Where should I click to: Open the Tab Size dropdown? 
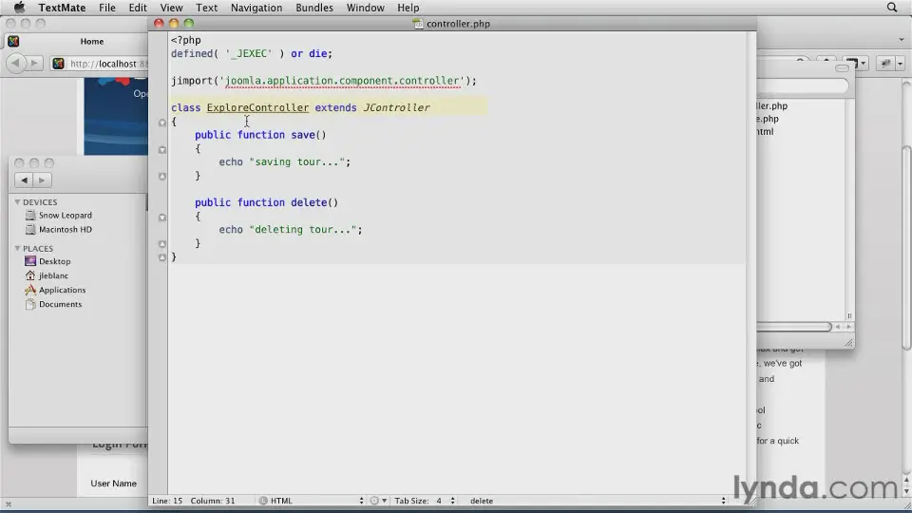tap(425, 501)
